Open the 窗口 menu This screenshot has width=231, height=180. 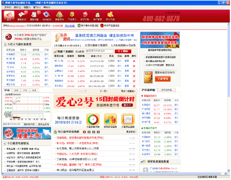click(x=37, y=7)
